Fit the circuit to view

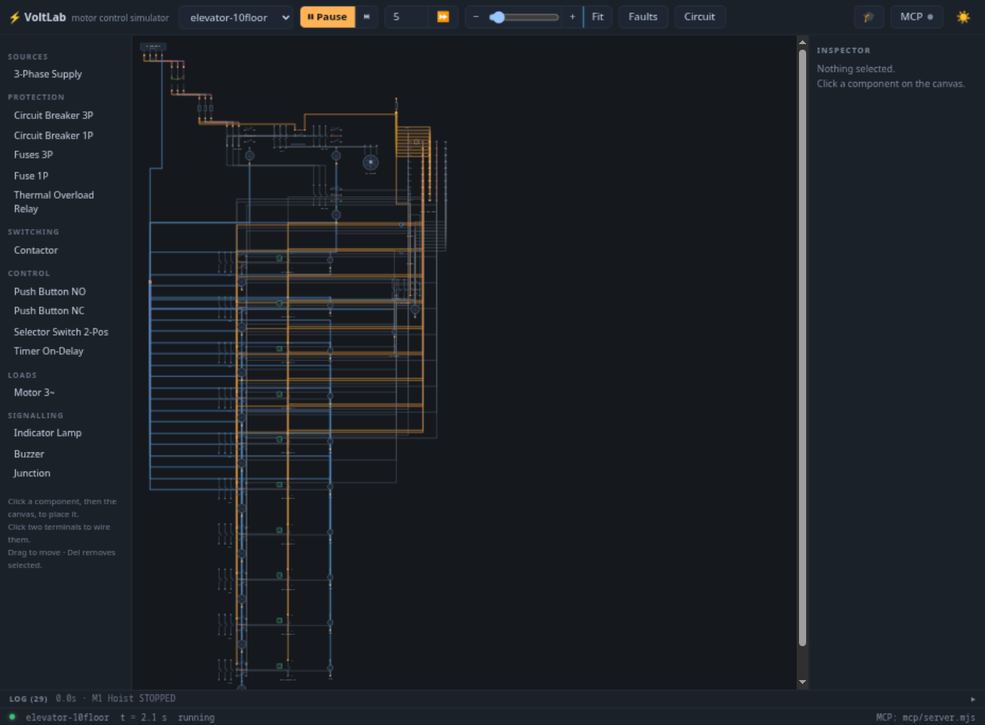tap(598, 17)
